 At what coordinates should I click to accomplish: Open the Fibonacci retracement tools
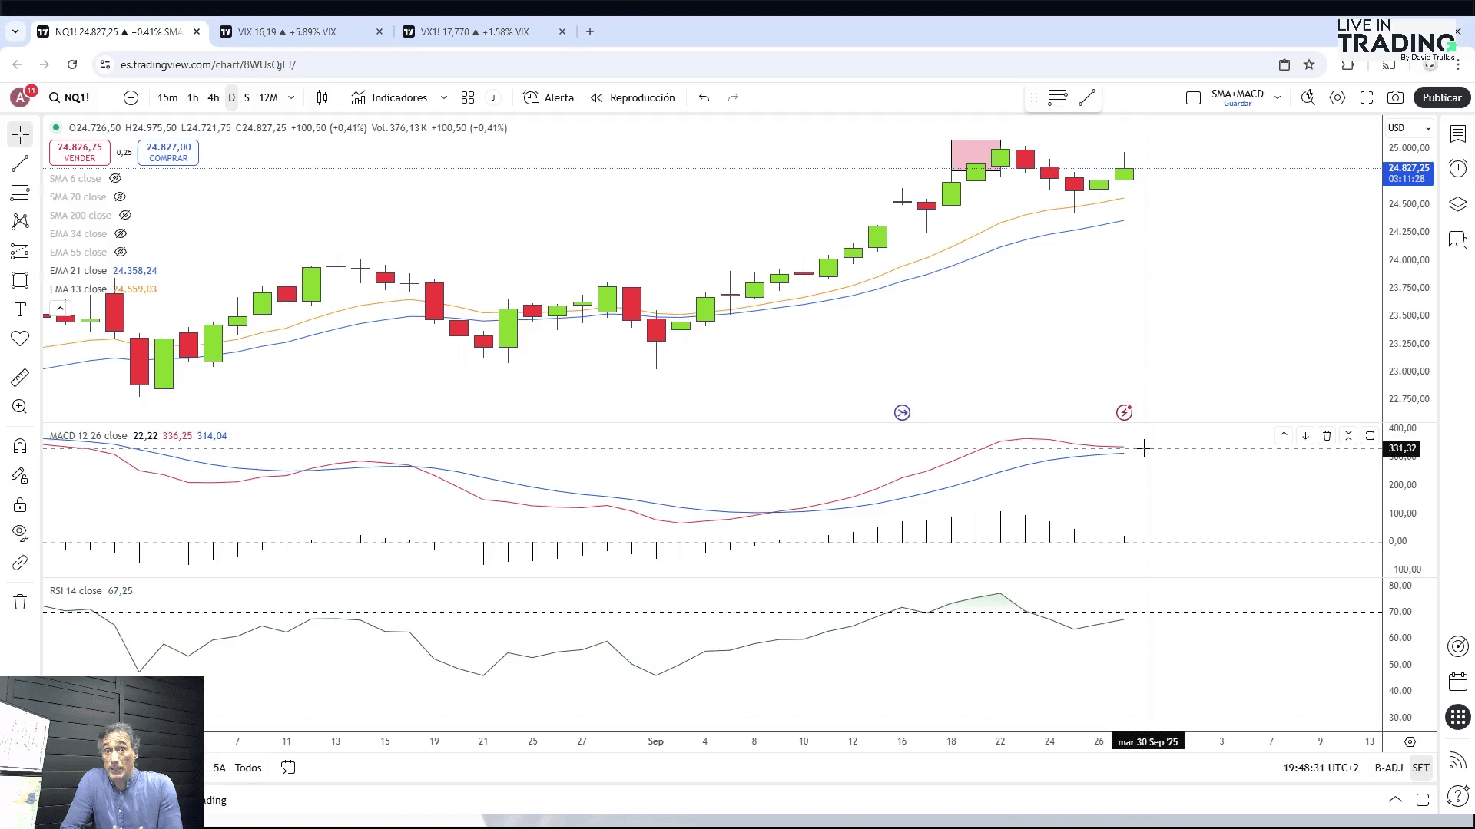coord(20,192)
